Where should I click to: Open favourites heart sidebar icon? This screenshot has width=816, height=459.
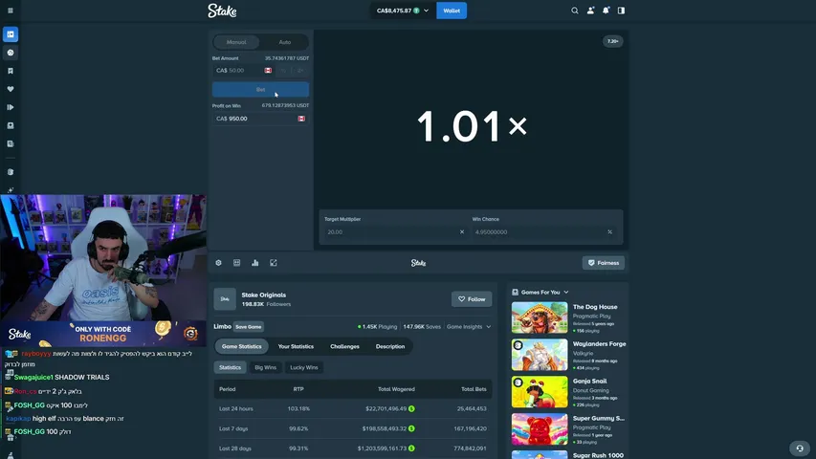coord(11,89)
